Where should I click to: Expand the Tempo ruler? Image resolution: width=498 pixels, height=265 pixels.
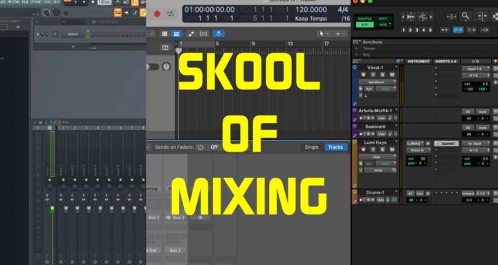coord(356,48)
